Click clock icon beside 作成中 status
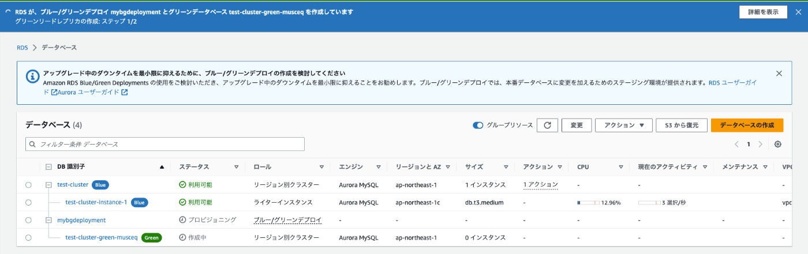808x254 pixels. pos(182,237)
